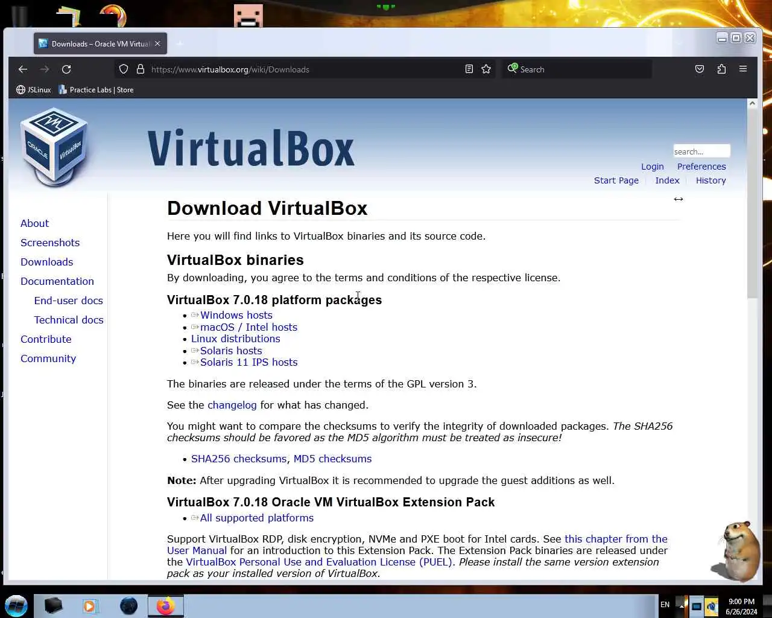Click the blue monitor tray icon
The image size is (772, 618).
(696, 606)
